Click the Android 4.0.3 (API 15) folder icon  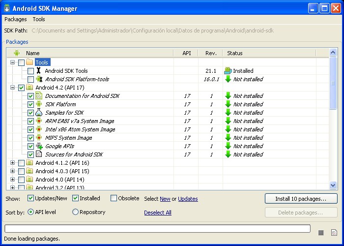point(29,171)
